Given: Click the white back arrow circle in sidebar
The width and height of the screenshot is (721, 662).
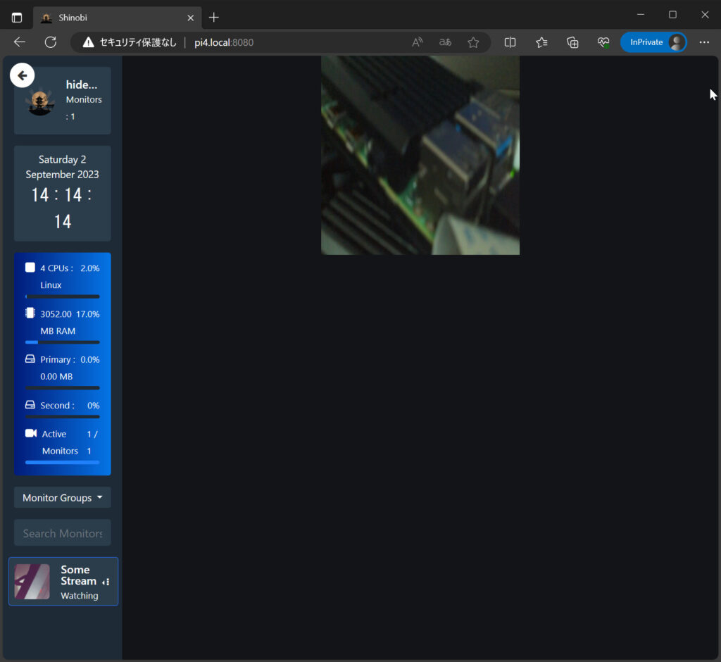Looking at the screenshot, I should (22, 75).
